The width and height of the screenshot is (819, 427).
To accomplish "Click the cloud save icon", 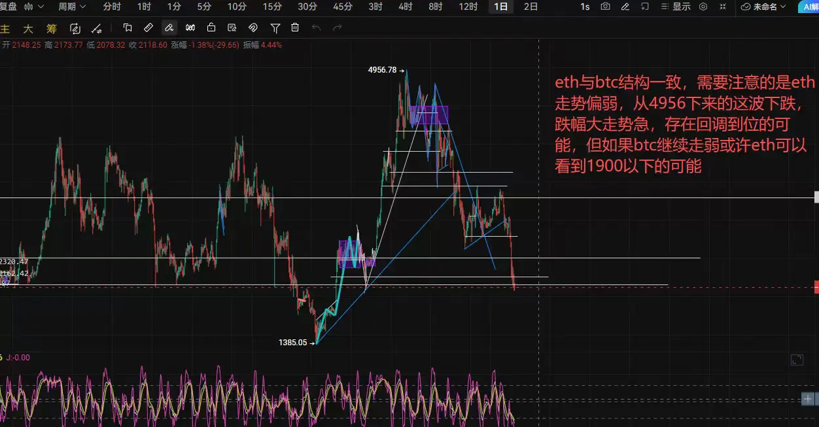I will tap(746, 7).
